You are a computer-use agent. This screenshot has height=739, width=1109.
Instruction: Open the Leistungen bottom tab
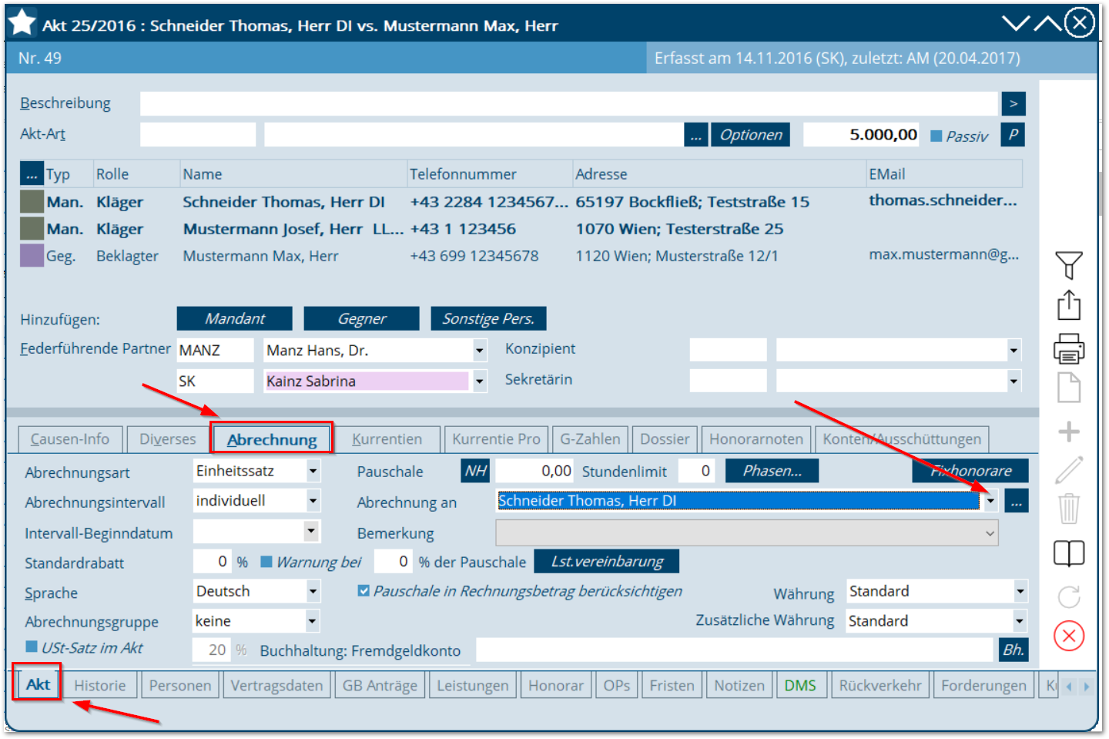pyautogui.click(x=473, y=685)
